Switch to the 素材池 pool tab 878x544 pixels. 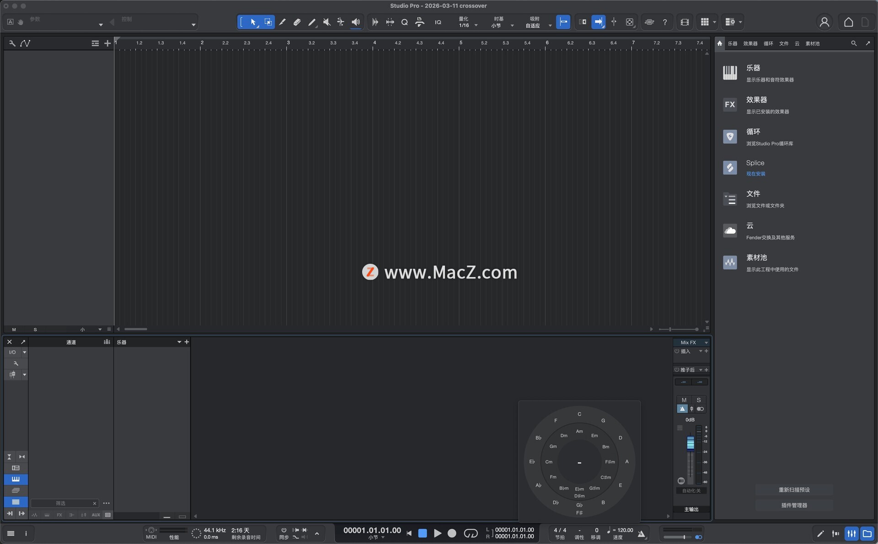(812, 43)
